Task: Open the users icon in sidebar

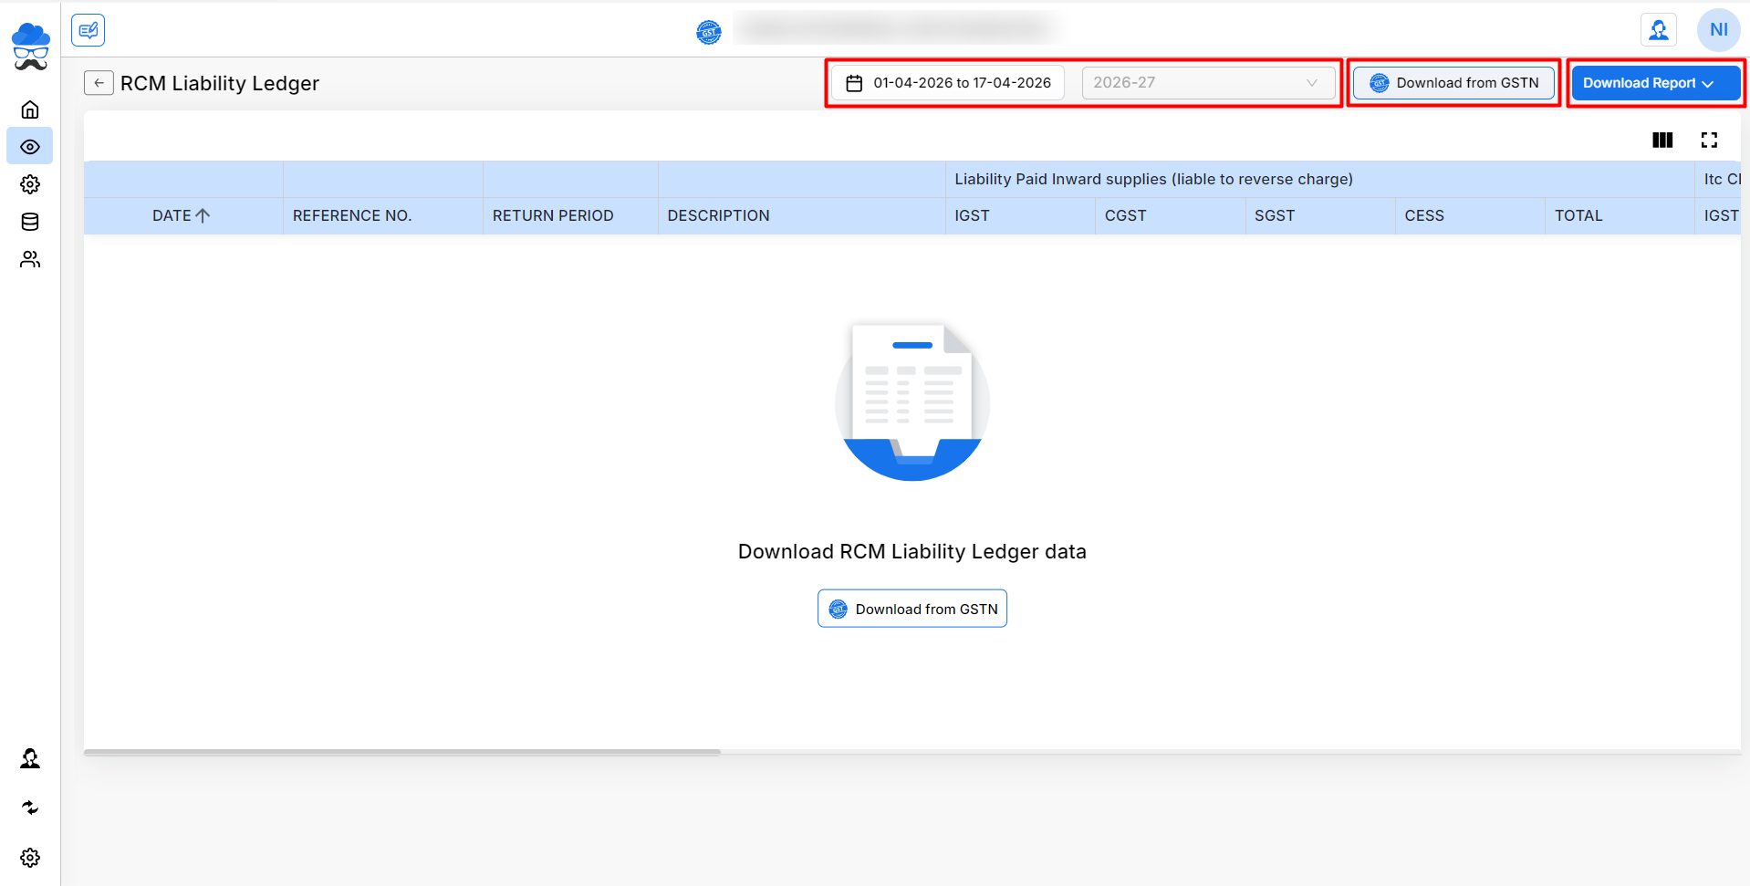Action: point(30,260)
